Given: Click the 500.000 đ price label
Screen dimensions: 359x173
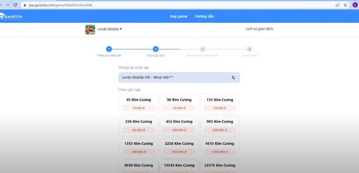Looking at the screenshot, I should (179, 151).
